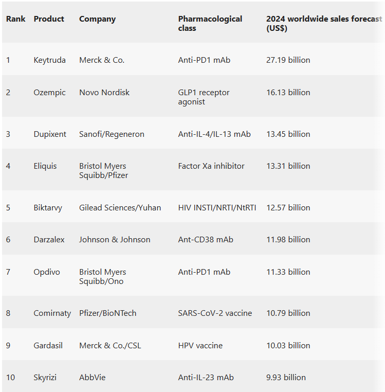Select the Skyrizi product cell

(45, 378)
